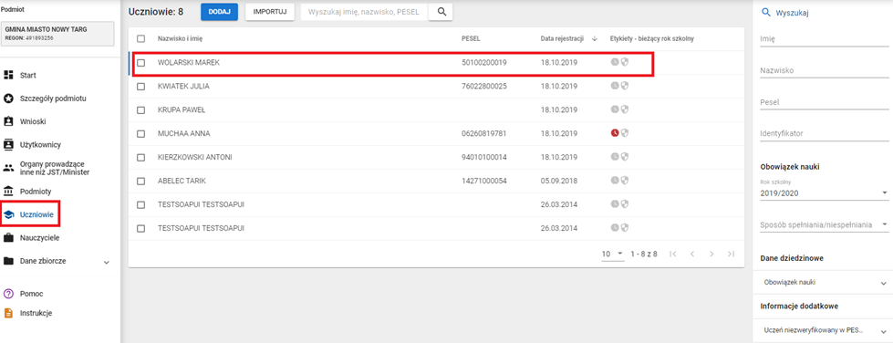Click the red clock label of MUCHAA ANNA

point(615,133)
